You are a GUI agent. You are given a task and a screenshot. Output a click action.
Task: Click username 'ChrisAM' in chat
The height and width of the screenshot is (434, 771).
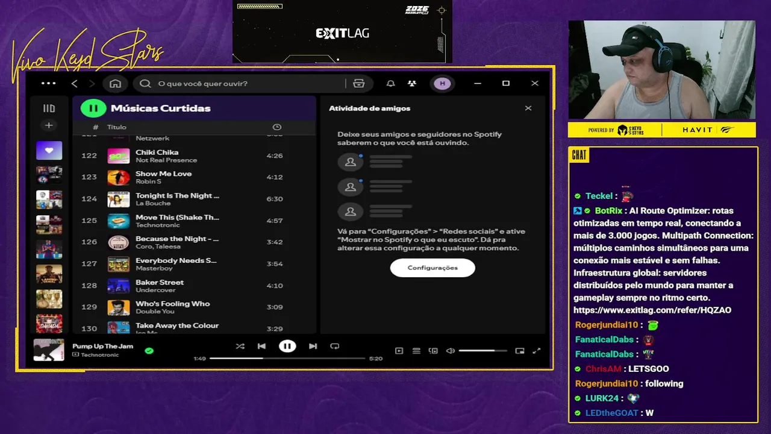603,369
